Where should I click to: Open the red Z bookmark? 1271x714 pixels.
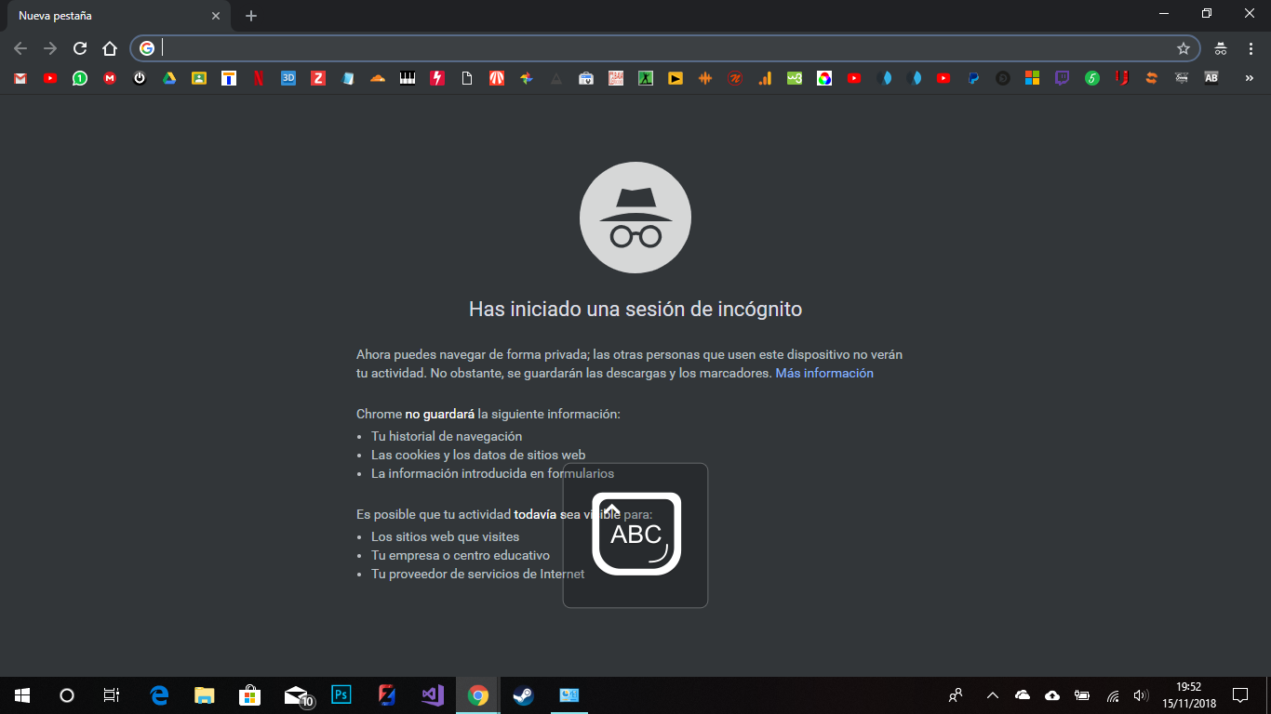click(318, 79)
